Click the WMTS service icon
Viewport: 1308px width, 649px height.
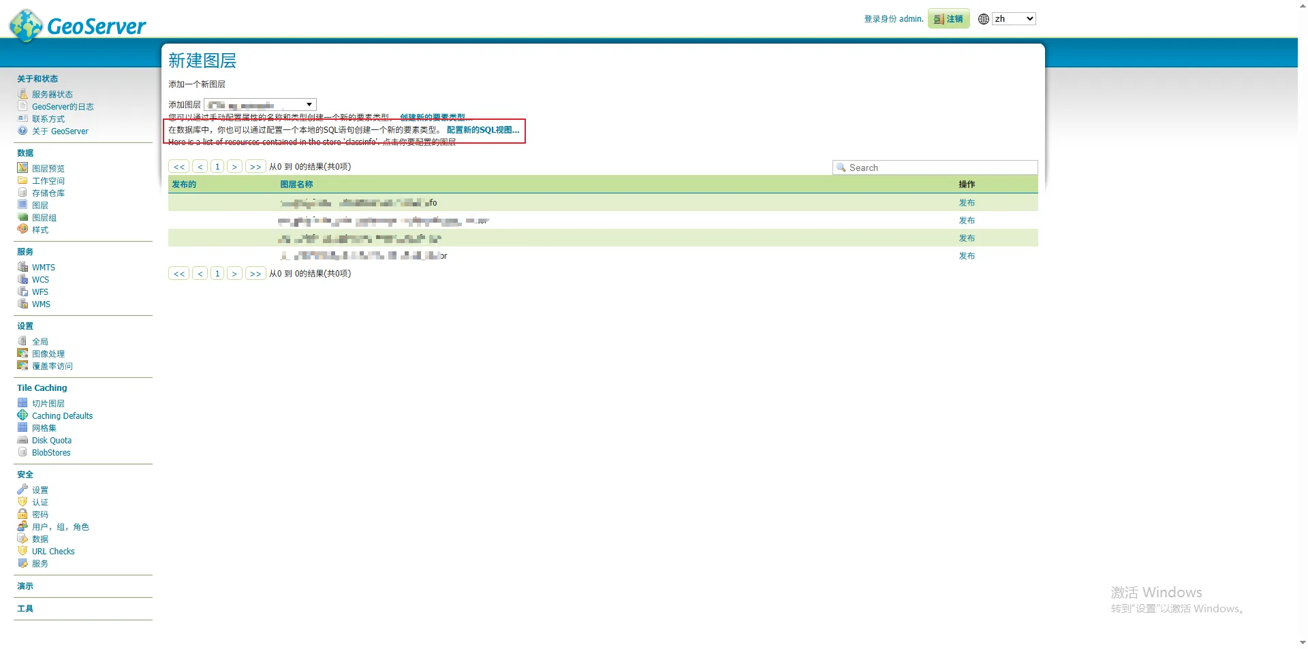(x=22, y=267)
